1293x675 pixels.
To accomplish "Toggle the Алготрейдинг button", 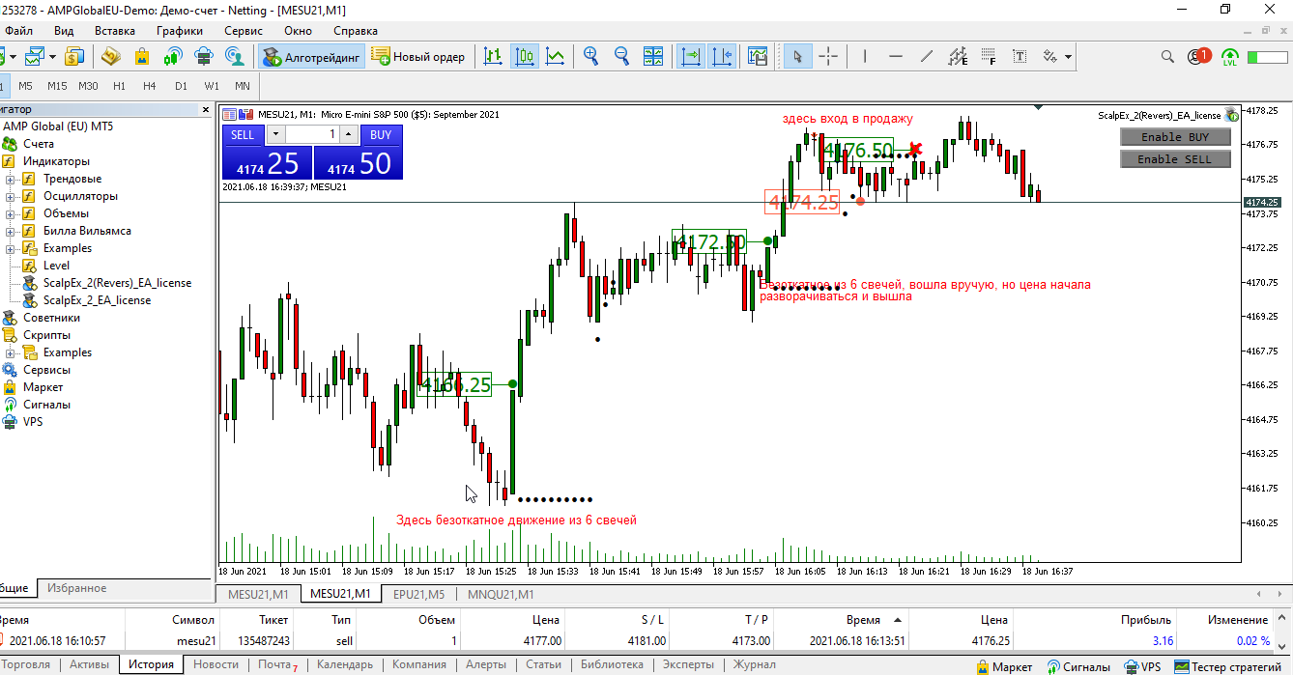I will point(312,57).
